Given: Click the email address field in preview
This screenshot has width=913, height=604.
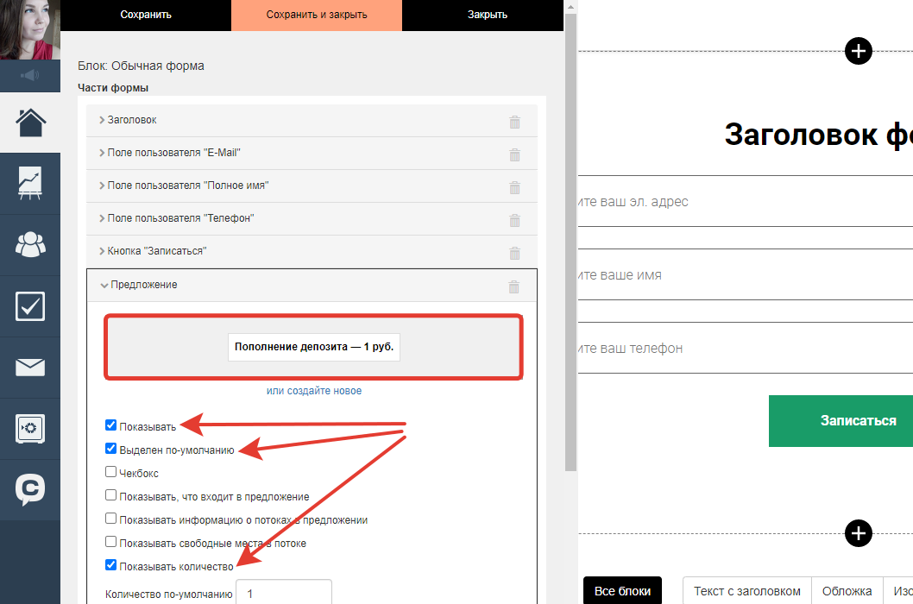Looking at the screenshot, I should coord(746,202).
